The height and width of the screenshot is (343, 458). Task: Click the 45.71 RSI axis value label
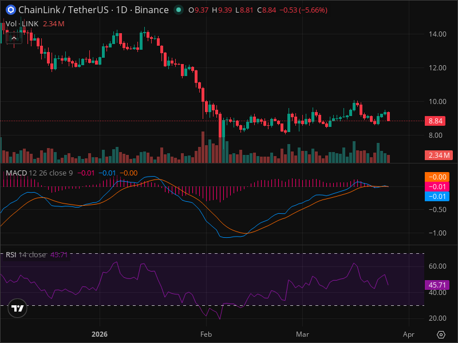coord(437,285)
